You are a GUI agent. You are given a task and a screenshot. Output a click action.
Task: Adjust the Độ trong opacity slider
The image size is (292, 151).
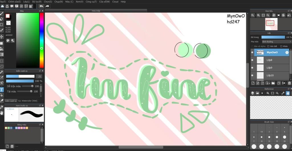(x=273, y=37)
